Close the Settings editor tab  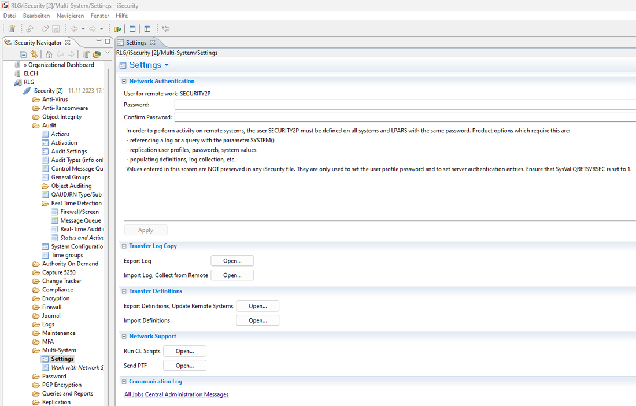(153, 42)
